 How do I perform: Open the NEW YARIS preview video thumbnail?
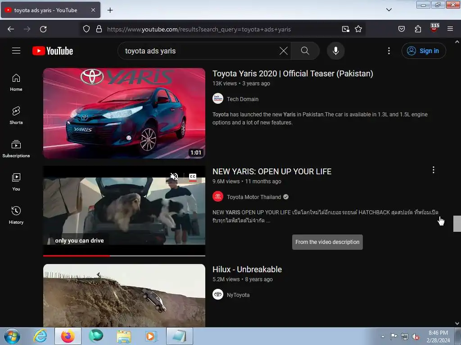[124, 211]
